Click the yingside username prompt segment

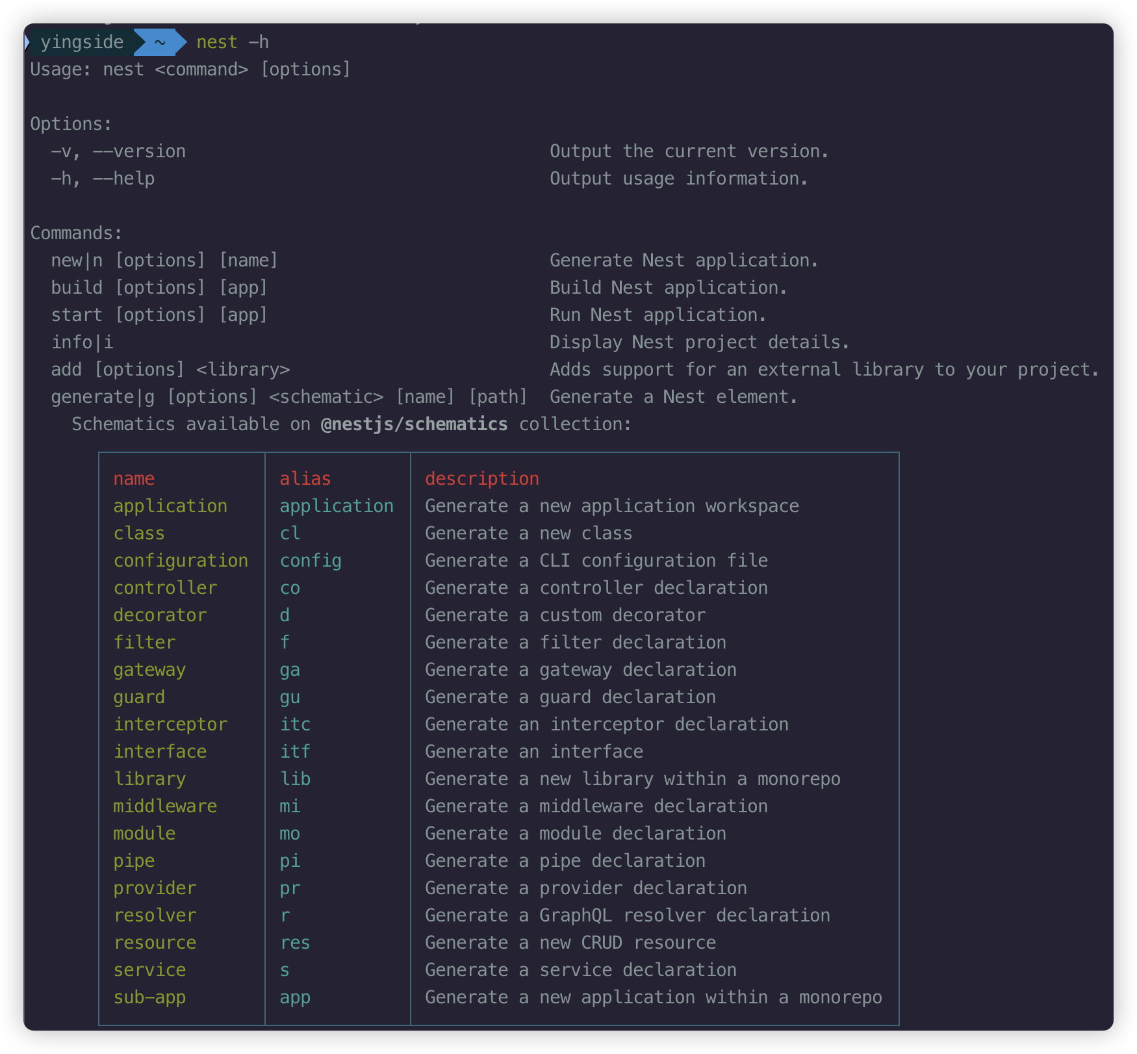(x=81, y=42)
